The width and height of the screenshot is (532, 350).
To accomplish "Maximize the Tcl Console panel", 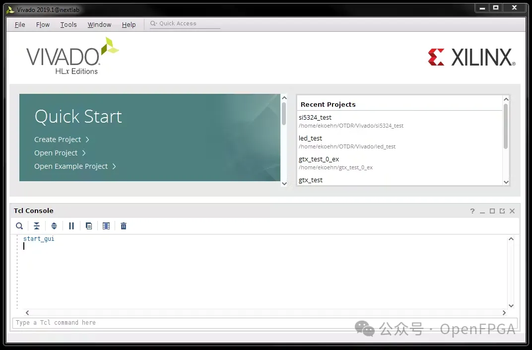I will (x=492, y=211).
